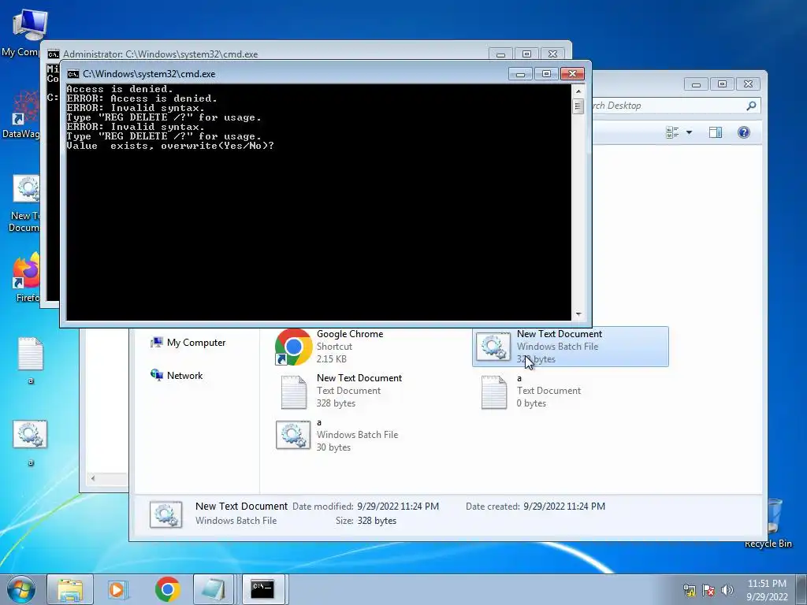Click Size 328 bytes in details pane
807x605 pixels.
click(x=366, y=521)
